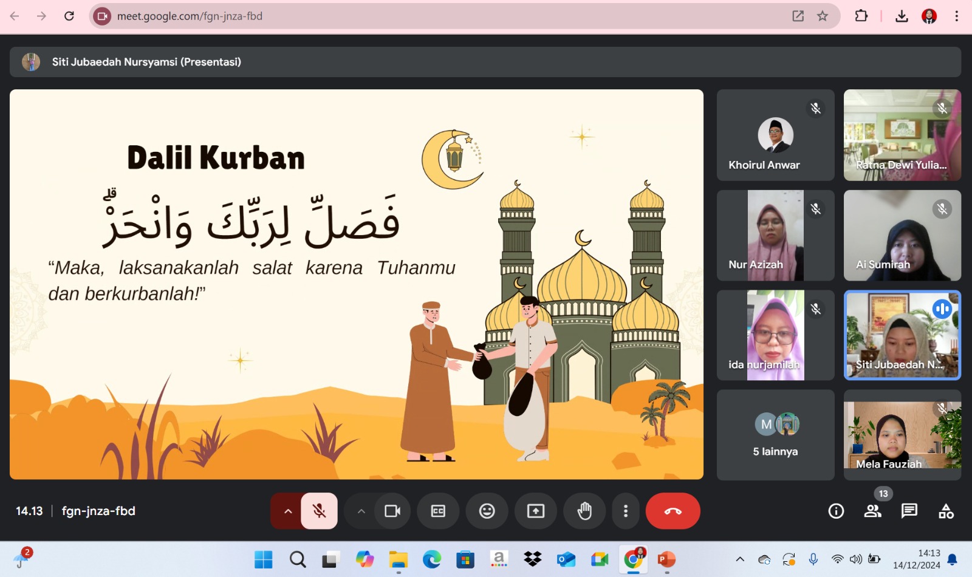972x577 pixels.
Task: Open the emoji reactions button
Action: [487, 511]
